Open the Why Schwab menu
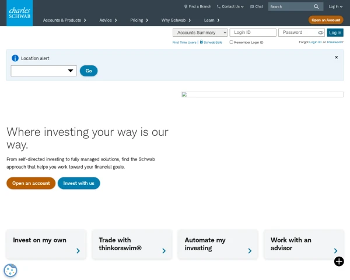 coord(173,20)
